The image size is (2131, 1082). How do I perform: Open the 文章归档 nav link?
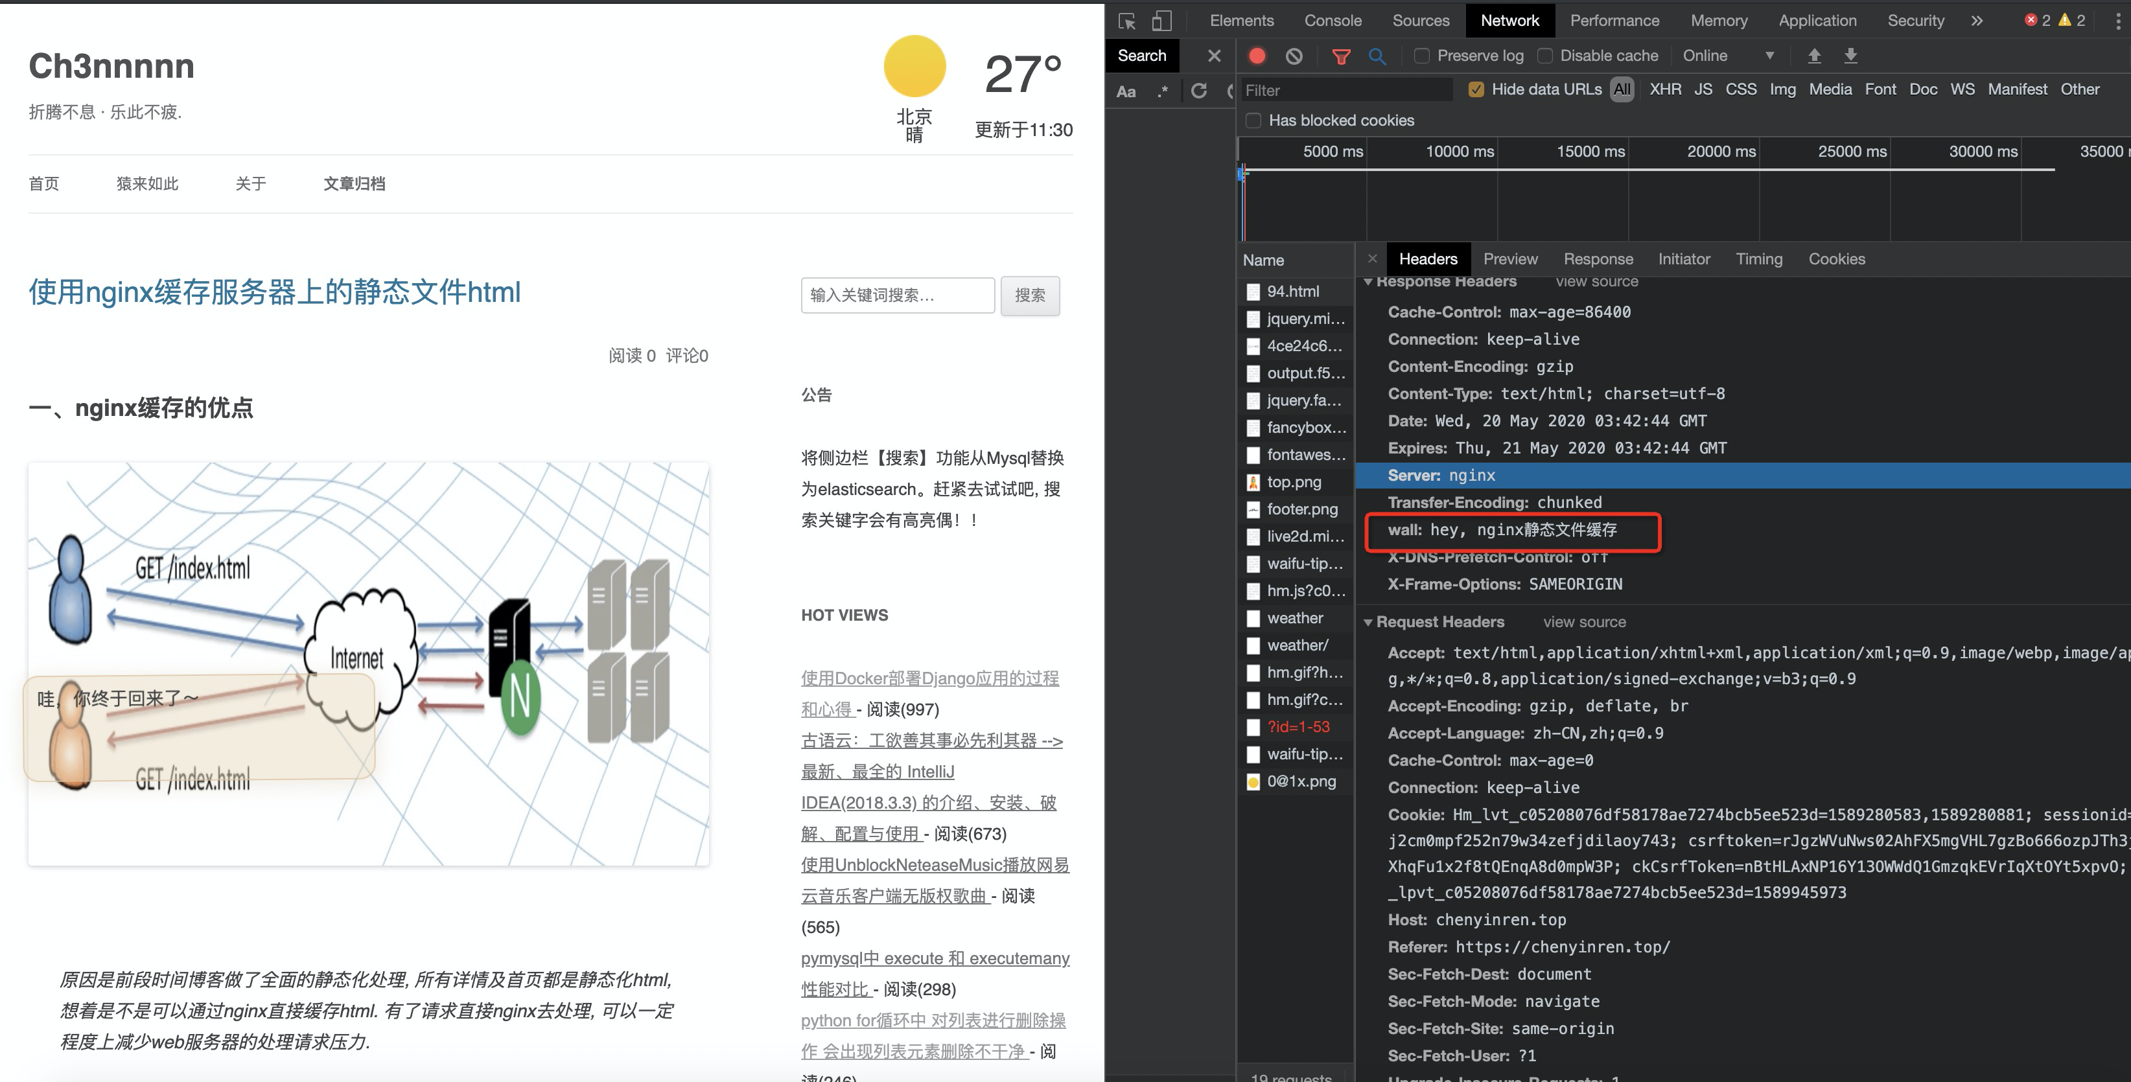pos(354,183)
